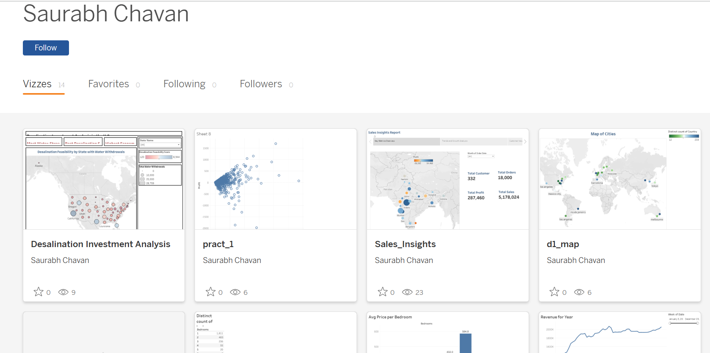This screenshot has height=353, width=710.
Task: Click the eye icon next to 23 views
Action: coord(407,292)
